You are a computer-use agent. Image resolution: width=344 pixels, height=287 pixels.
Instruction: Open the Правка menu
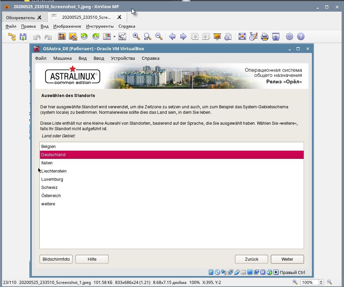28,26
